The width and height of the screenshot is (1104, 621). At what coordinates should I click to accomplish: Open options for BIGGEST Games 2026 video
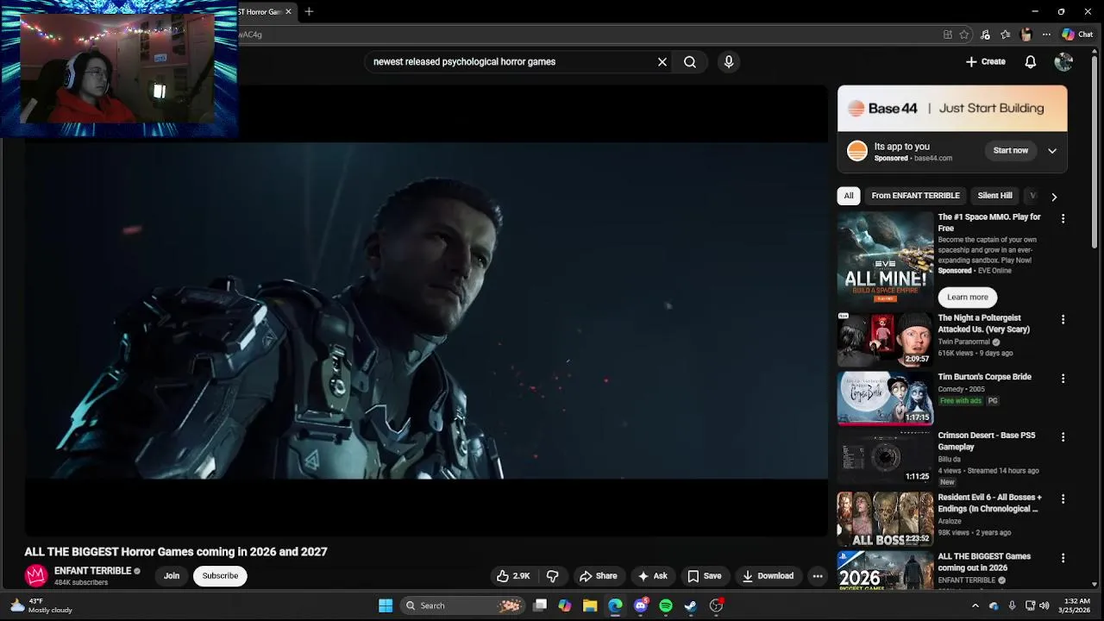point(1063,558)
